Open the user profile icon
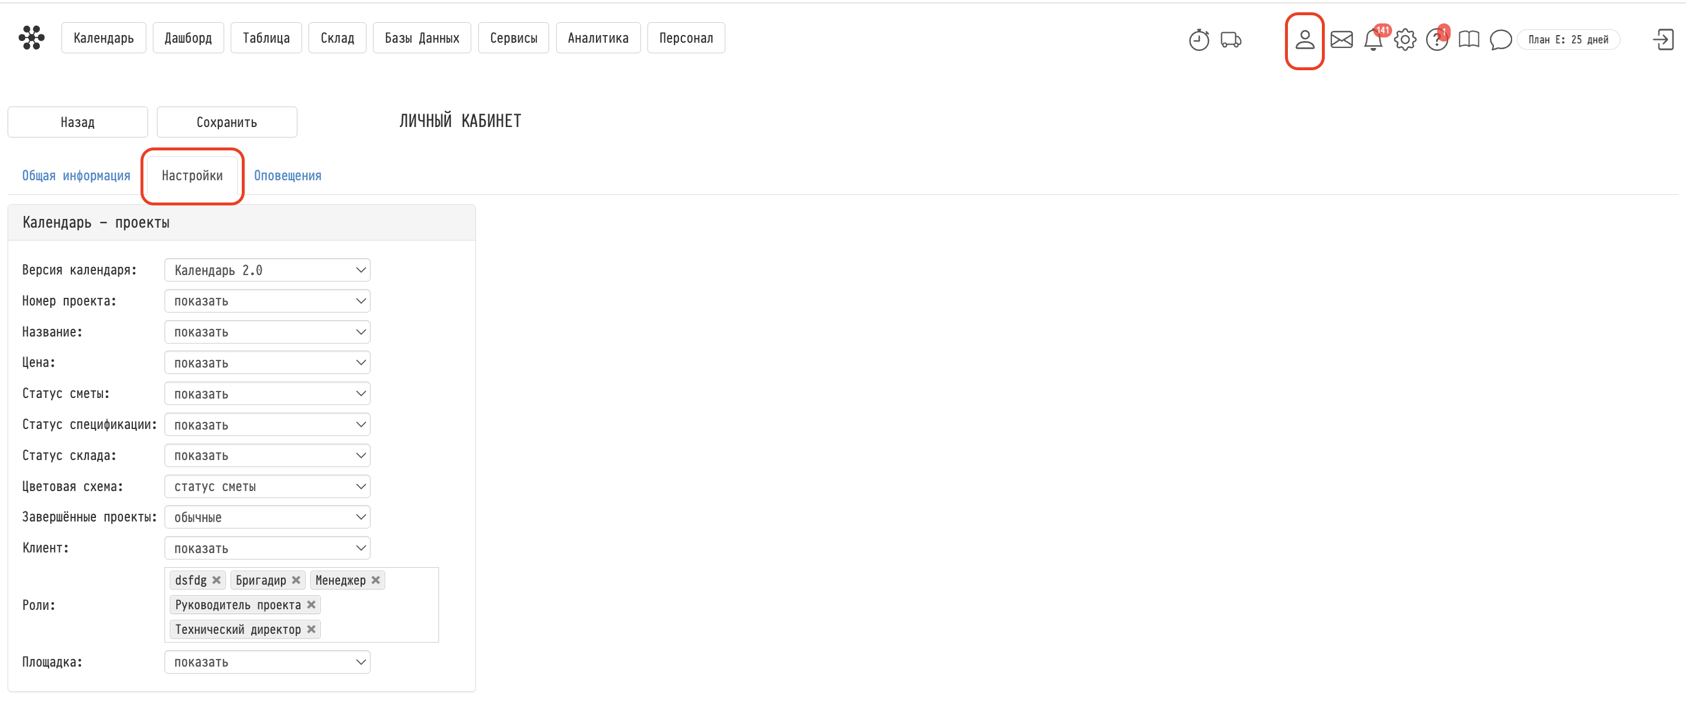The width and height of the screenshot is (1686, 707). point(1304,40)
